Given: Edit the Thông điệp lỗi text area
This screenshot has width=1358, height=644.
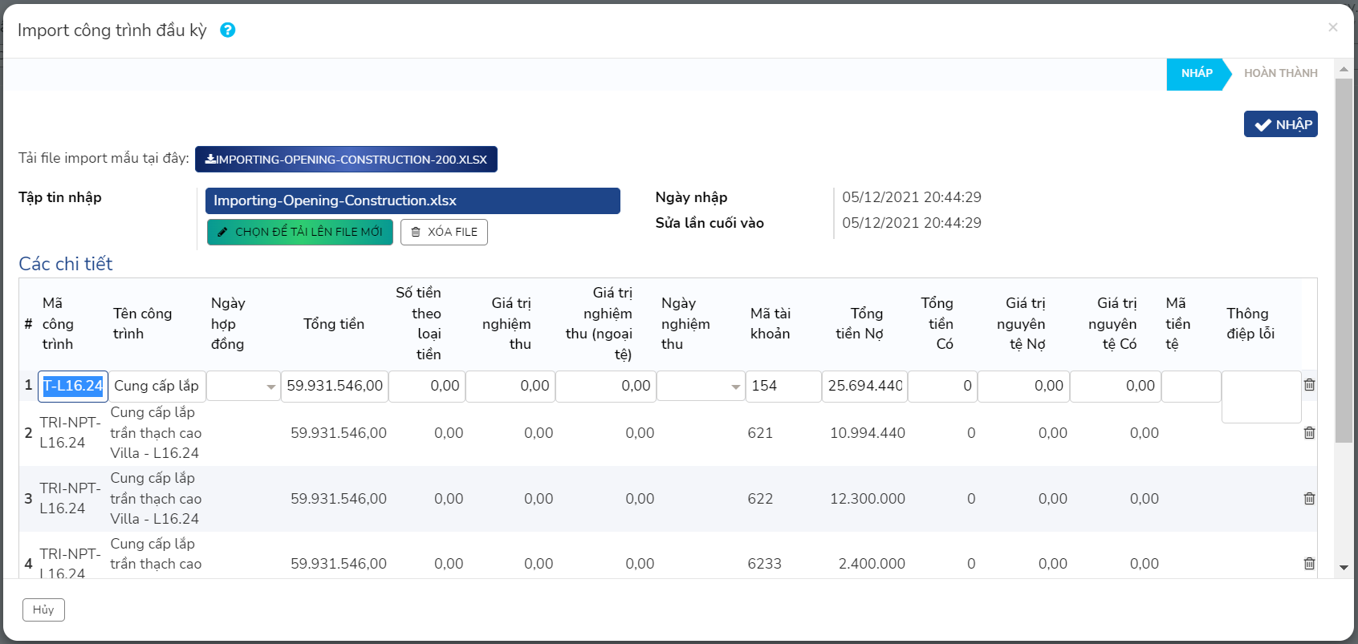Looking at the screenshot, I should tap(1262, 397).
